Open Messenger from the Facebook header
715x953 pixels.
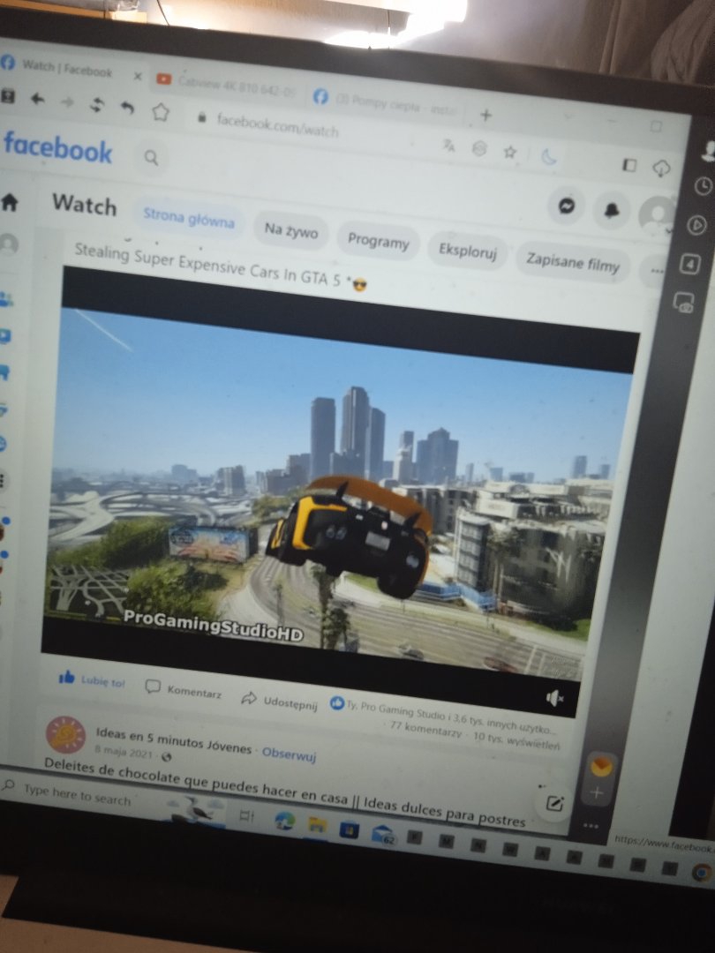(566, 205)
